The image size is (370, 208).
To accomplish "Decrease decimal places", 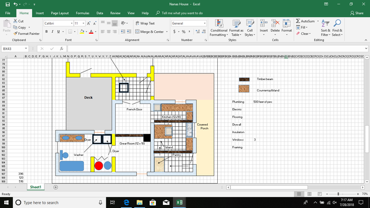I will click(204, 32).
